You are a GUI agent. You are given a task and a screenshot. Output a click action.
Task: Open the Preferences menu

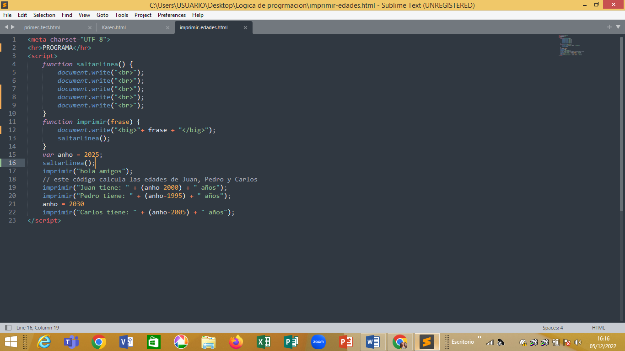pyautogui.click(x=172, y=15)
